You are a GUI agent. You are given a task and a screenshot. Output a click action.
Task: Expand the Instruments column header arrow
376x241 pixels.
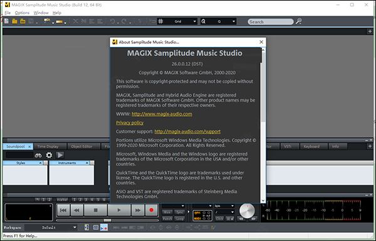87,163
